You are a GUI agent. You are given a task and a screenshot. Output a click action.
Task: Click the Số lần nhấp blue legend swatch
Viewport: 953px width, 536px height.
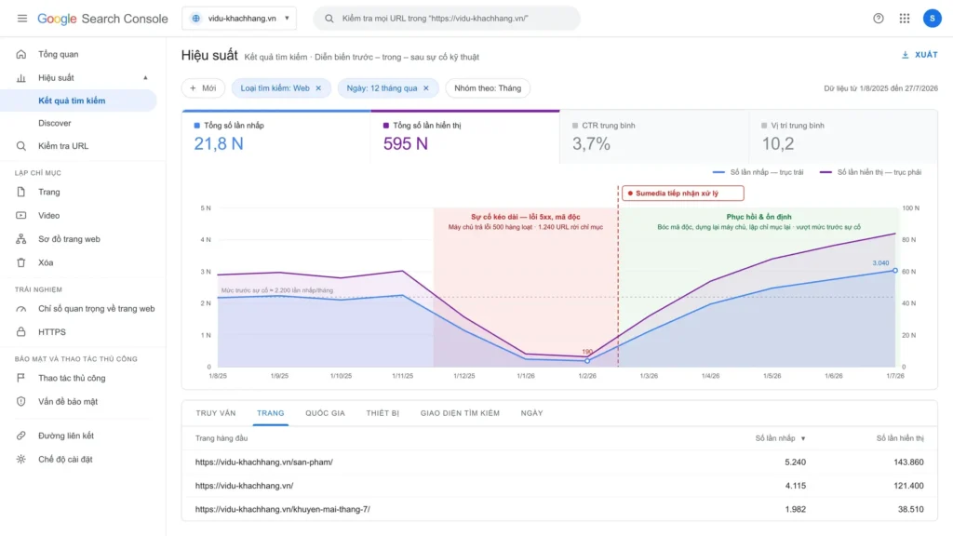tap(718, 172)
